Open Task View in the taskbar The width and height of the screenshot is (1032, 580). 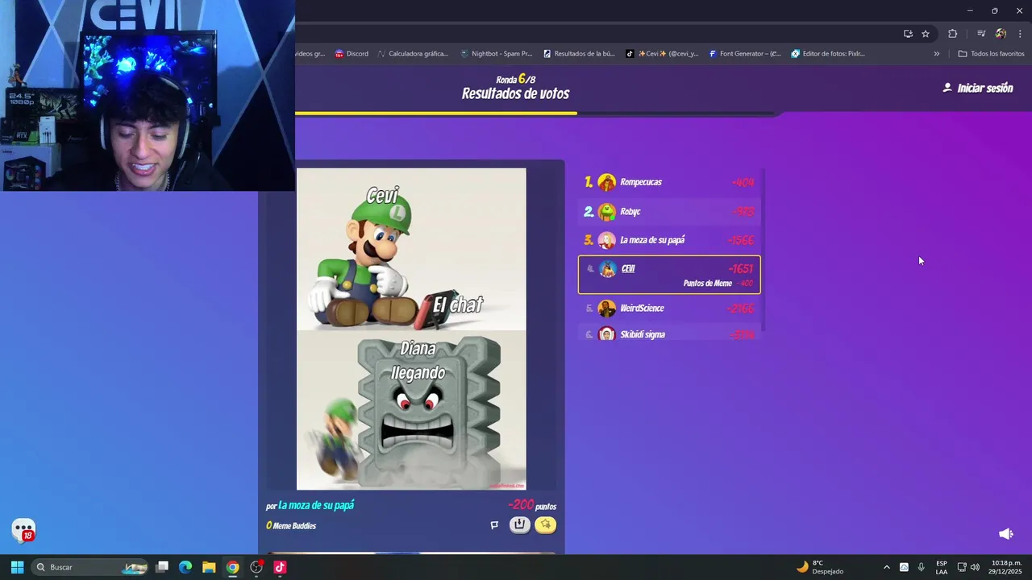point(162,567)
